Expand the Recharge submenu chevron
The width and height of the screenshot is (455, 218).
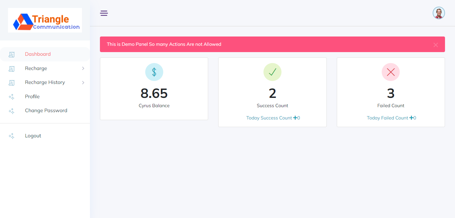point(83,68)
